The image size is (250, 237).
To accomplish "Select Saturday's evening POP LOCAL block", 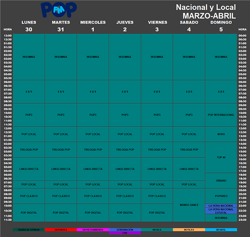I will coord(189,184).
